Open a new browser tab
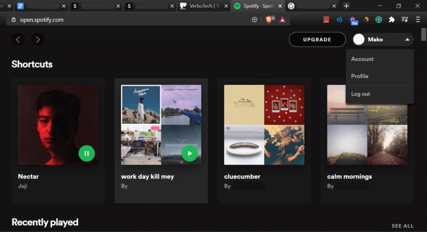Screen dimensions: 427x232 (346, 6)
